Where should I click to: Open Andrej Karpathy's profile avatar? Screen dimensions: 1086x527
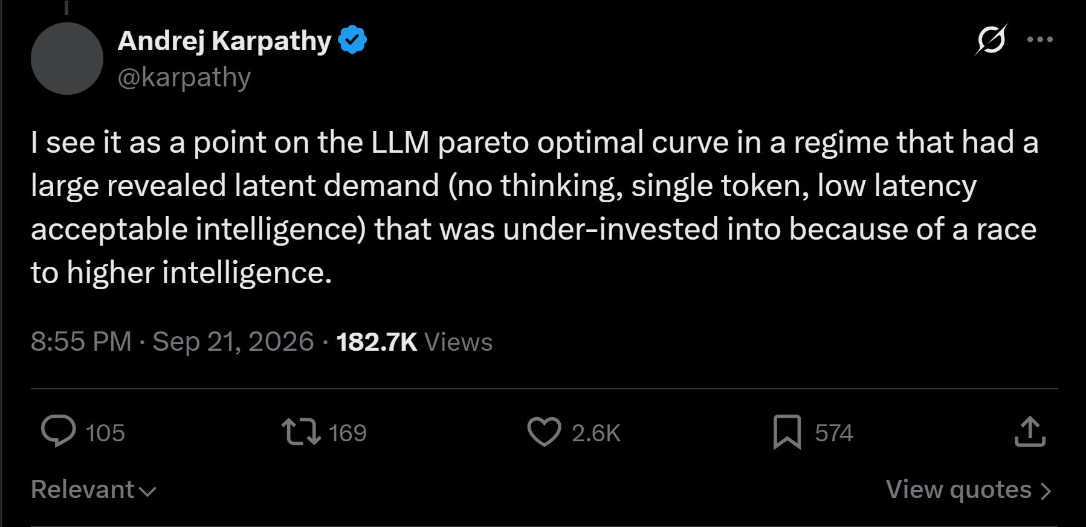coord(67,59)
